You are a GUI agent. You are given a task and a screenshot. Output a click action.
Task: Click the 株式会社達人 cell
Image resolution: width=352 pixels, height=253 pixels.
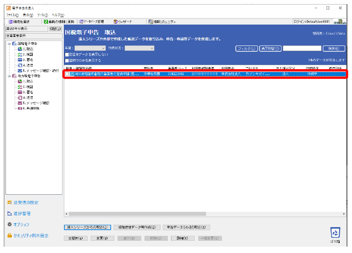click(231, 74)
